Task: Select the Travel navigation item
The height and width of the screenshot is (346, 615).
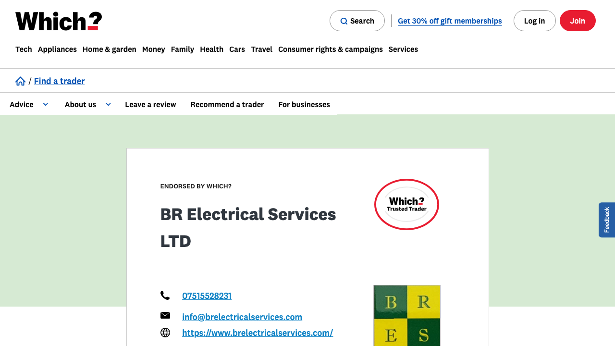Action: tap(261, 49)
